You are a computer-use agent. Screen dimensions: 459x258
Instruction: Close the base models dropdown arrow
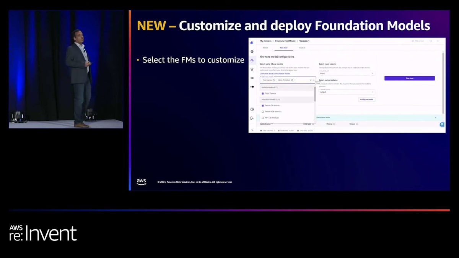pyautogui.click(x=314, y=80)
